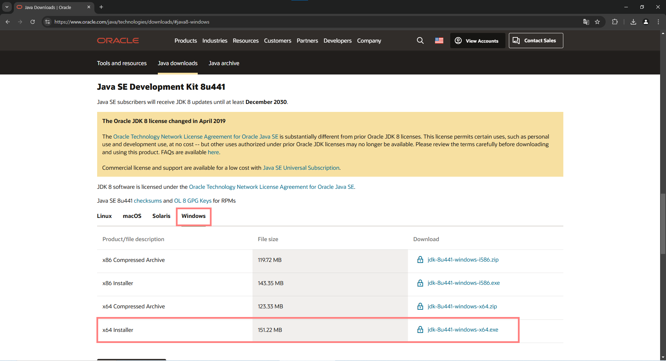Click the FAQs 'here' link
Image resolution: width=666 pixels, height=361 pixels.
[x=213, y=152]
